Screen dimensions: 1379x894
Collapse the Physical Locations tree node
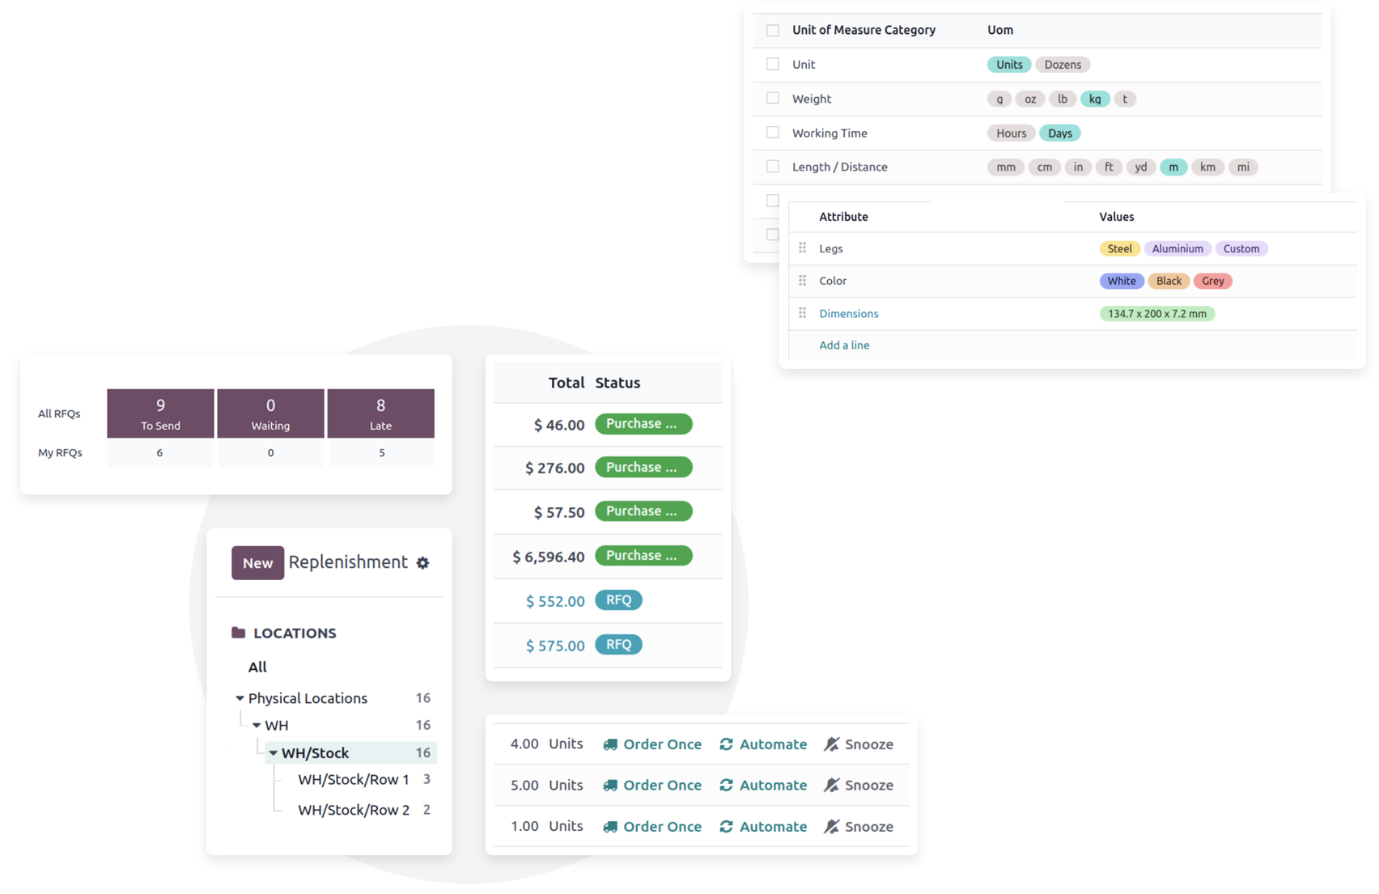point(240,698)
